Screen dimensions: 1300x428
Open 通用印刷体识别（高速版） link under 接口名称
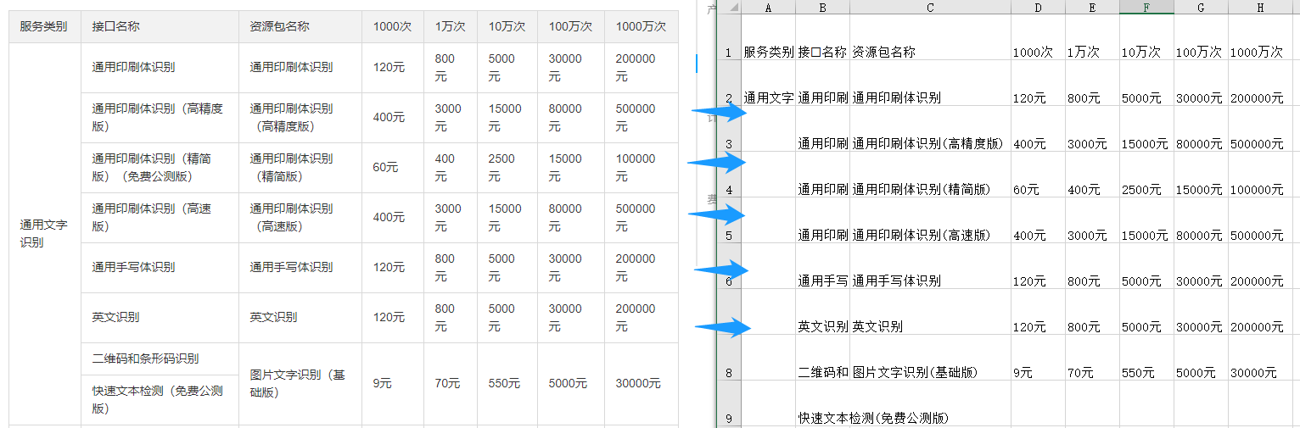[x=151, y=217]
